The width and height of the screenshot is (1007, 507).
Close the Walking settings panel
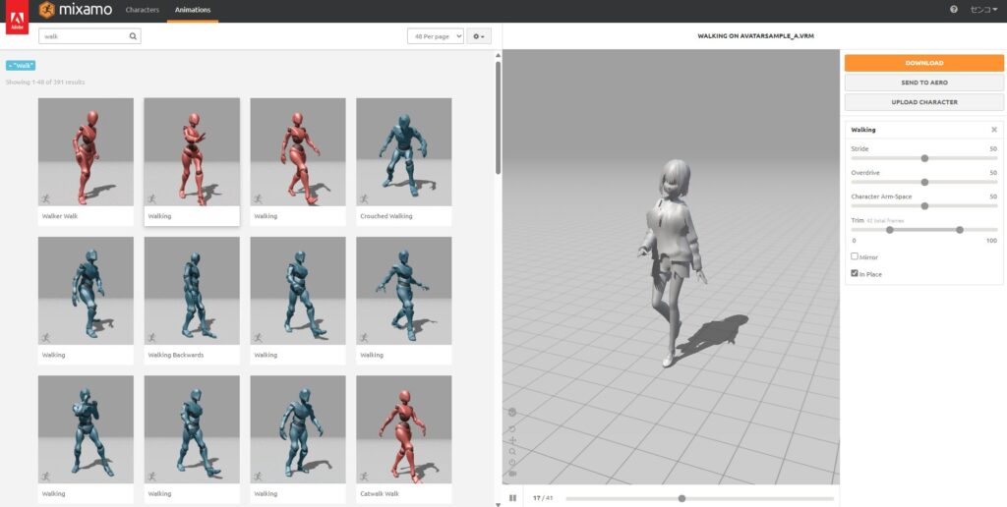[x=993, y=130]
